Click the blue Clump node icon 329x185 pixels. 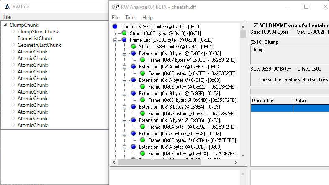[115, 27]
